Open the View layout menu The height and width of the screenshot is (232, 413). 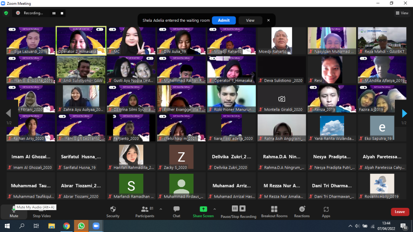(x=403, y=13)
